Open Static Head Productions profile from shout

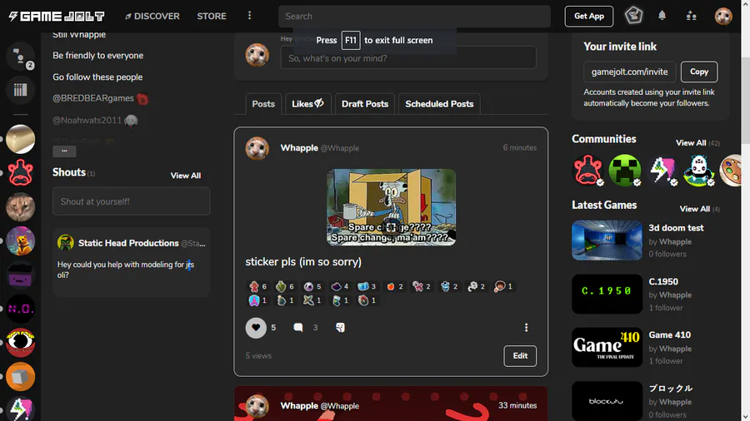click(128, 243)
